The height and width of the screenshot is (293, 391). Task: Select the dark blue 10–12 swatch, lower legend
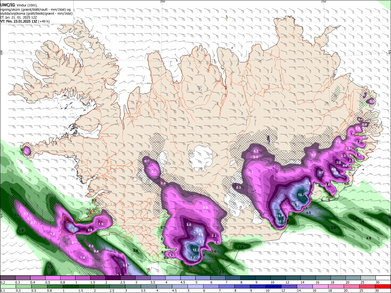click(x=273, y=286)
